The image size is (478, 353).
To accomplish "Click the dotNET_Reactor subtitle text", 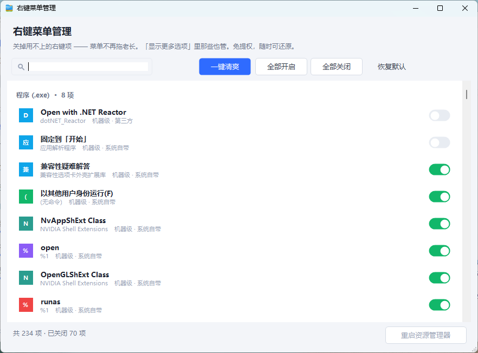I will click(x=63, y=121).
